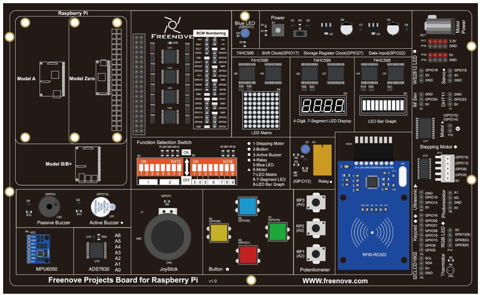This screenshot has height=295, width=483.
Task: Click the OFF label below DIP arrow
Action: click(x=186, y=180)
